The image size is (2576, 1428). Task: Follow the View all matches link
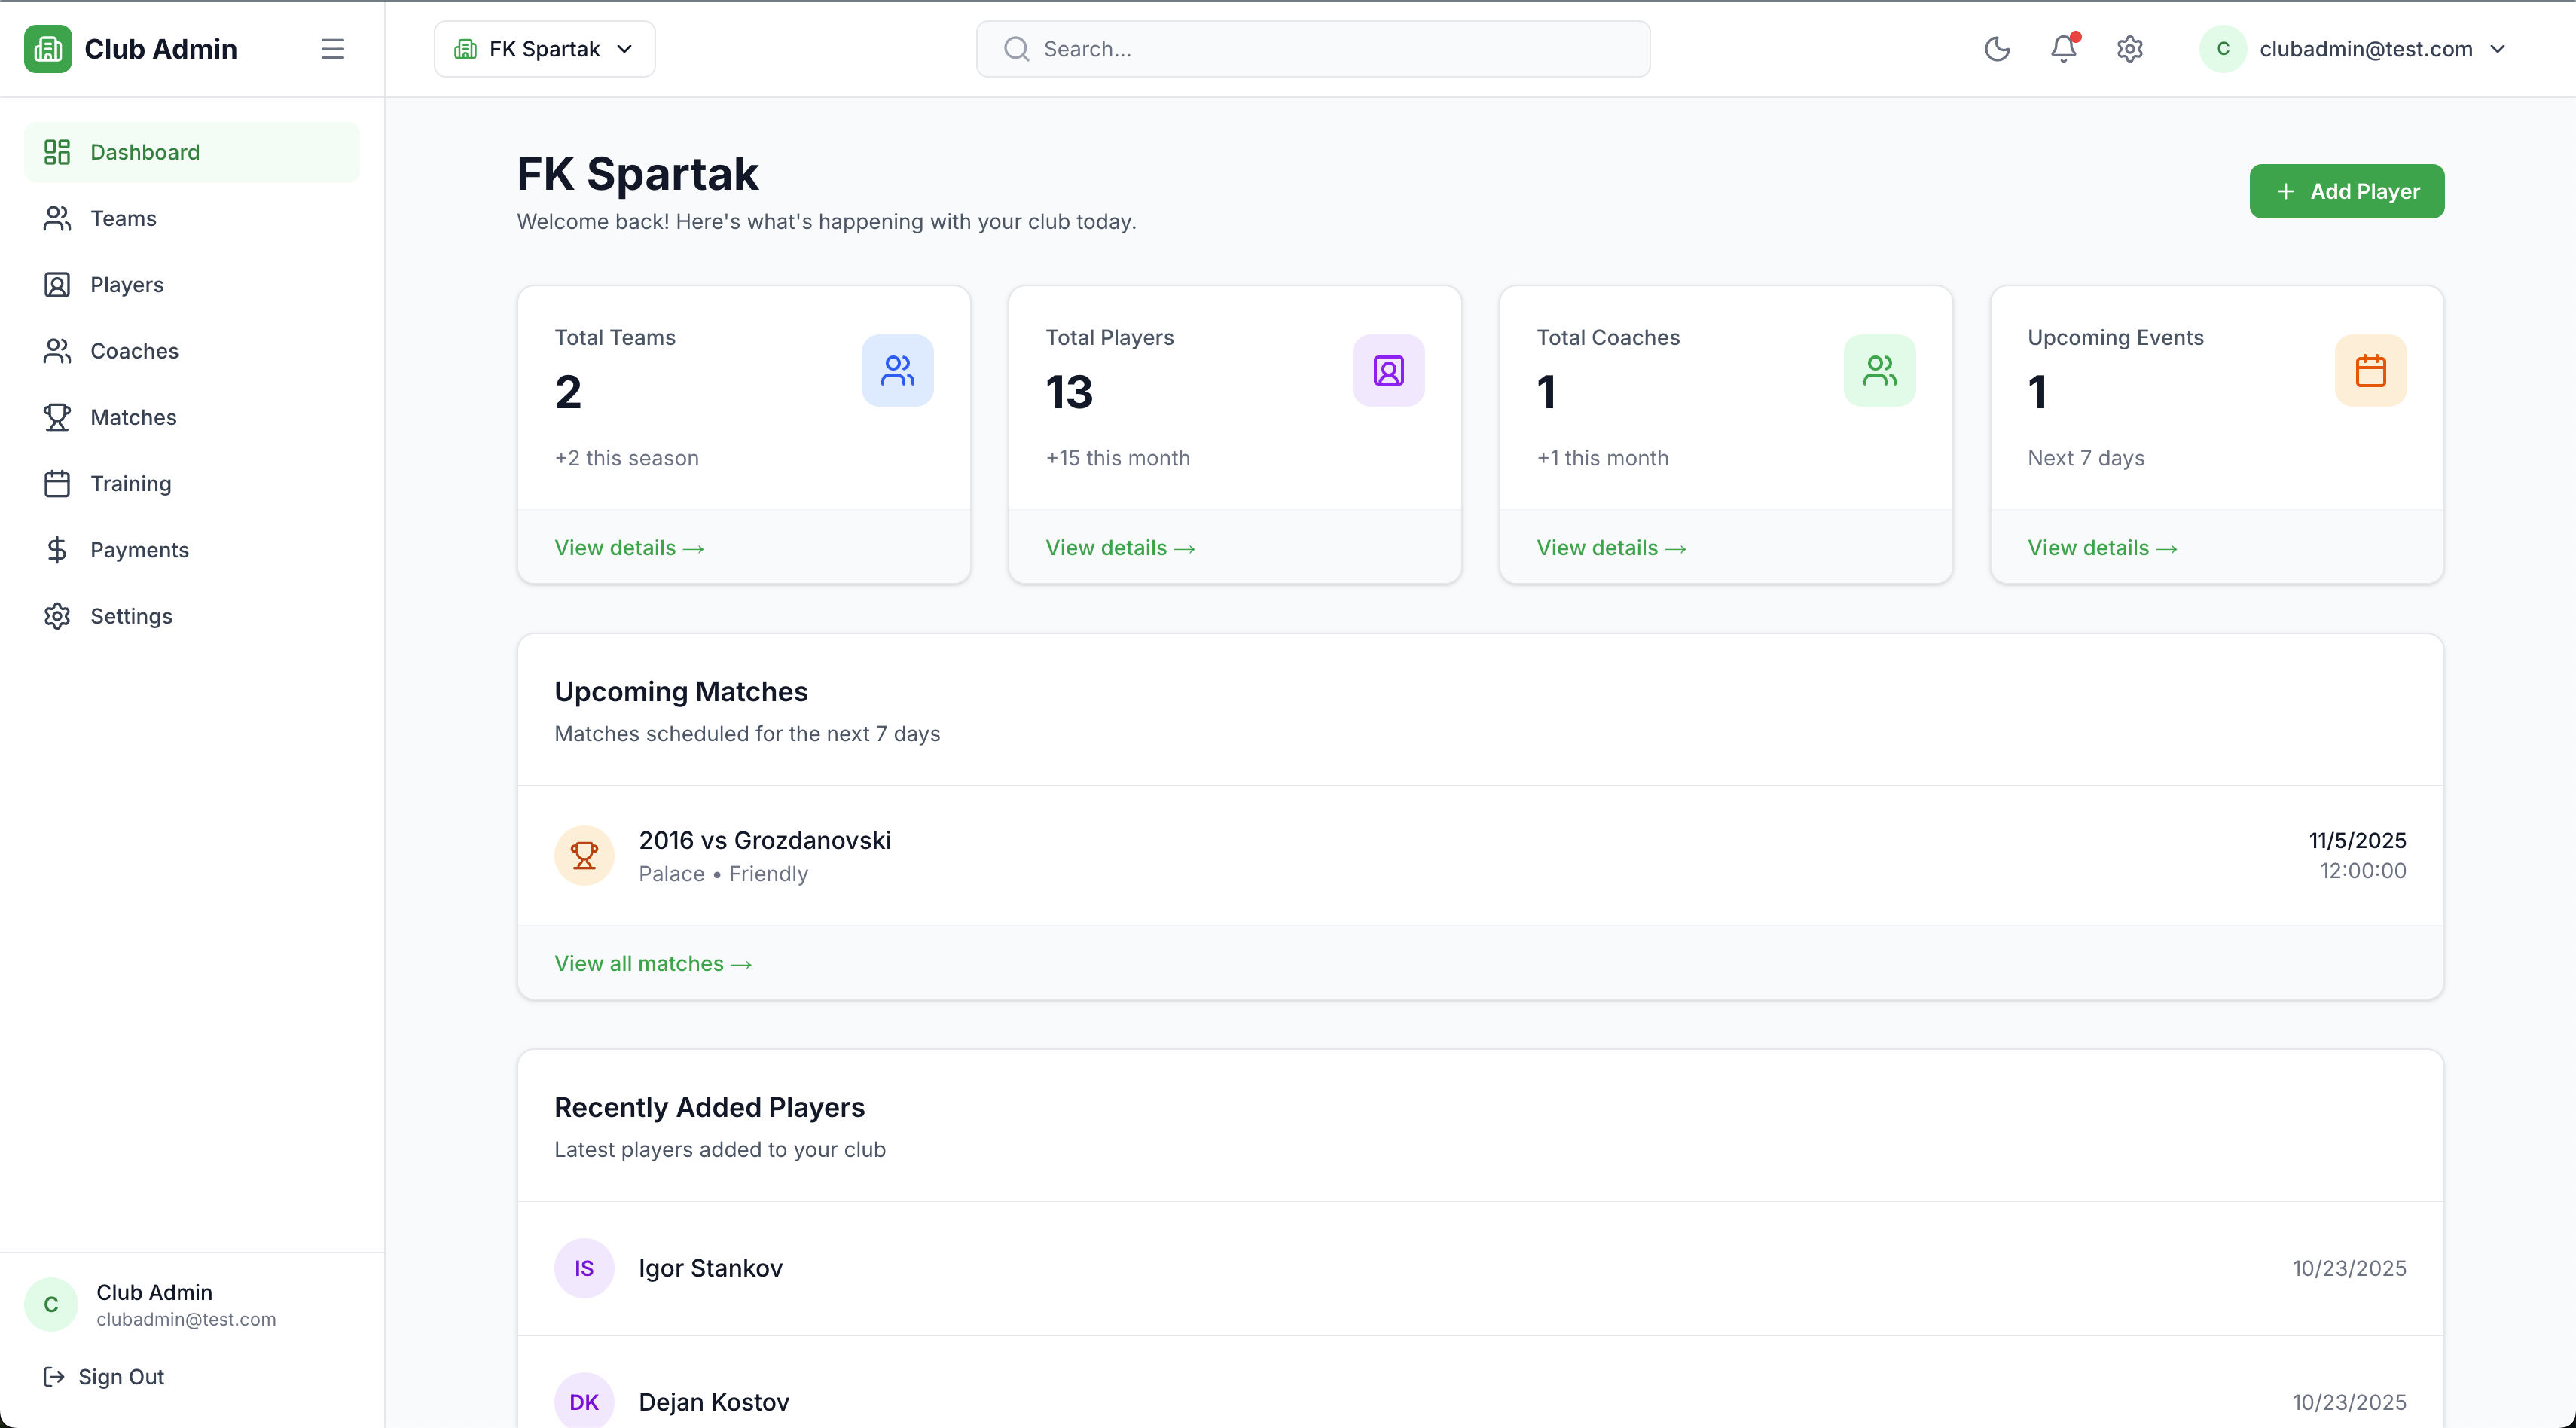point(652,963)
